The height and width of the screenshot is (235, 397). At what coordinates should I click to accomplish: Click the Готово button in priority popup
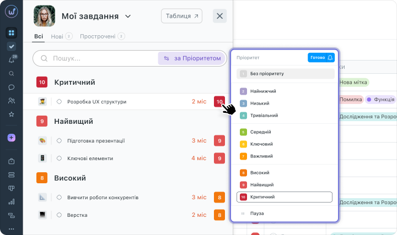(318, 58)
